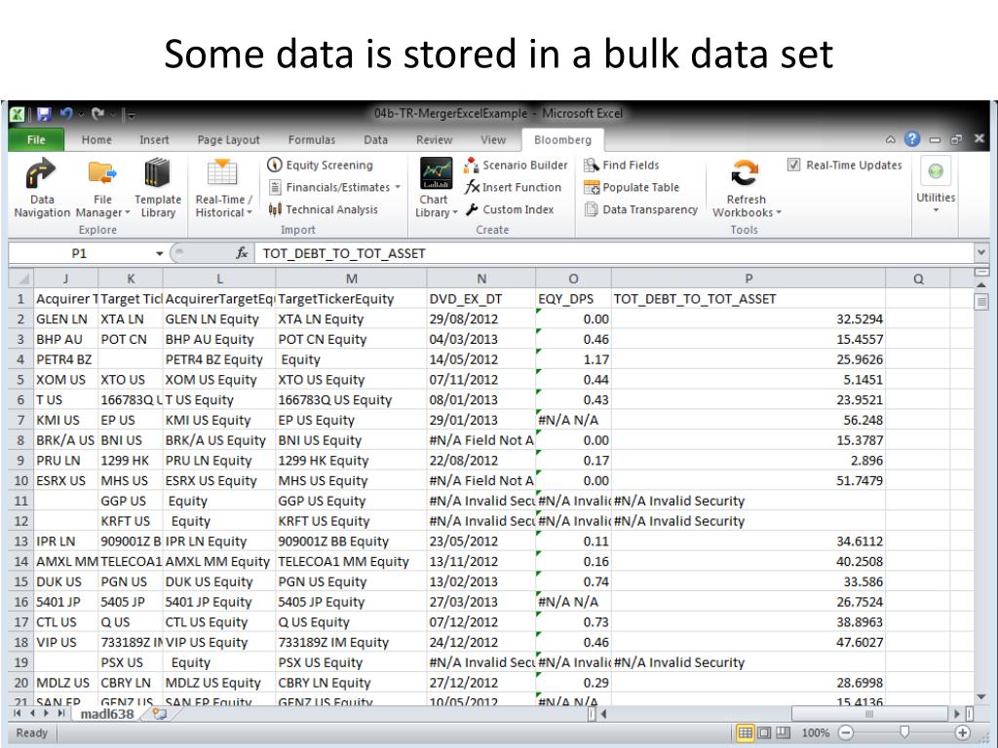Select cell 'GLEN LN Equity'
Screen dimensions: 998x748
[219, 319]
